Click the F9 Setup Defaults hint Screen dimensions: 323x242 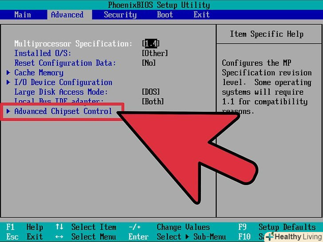277,227
